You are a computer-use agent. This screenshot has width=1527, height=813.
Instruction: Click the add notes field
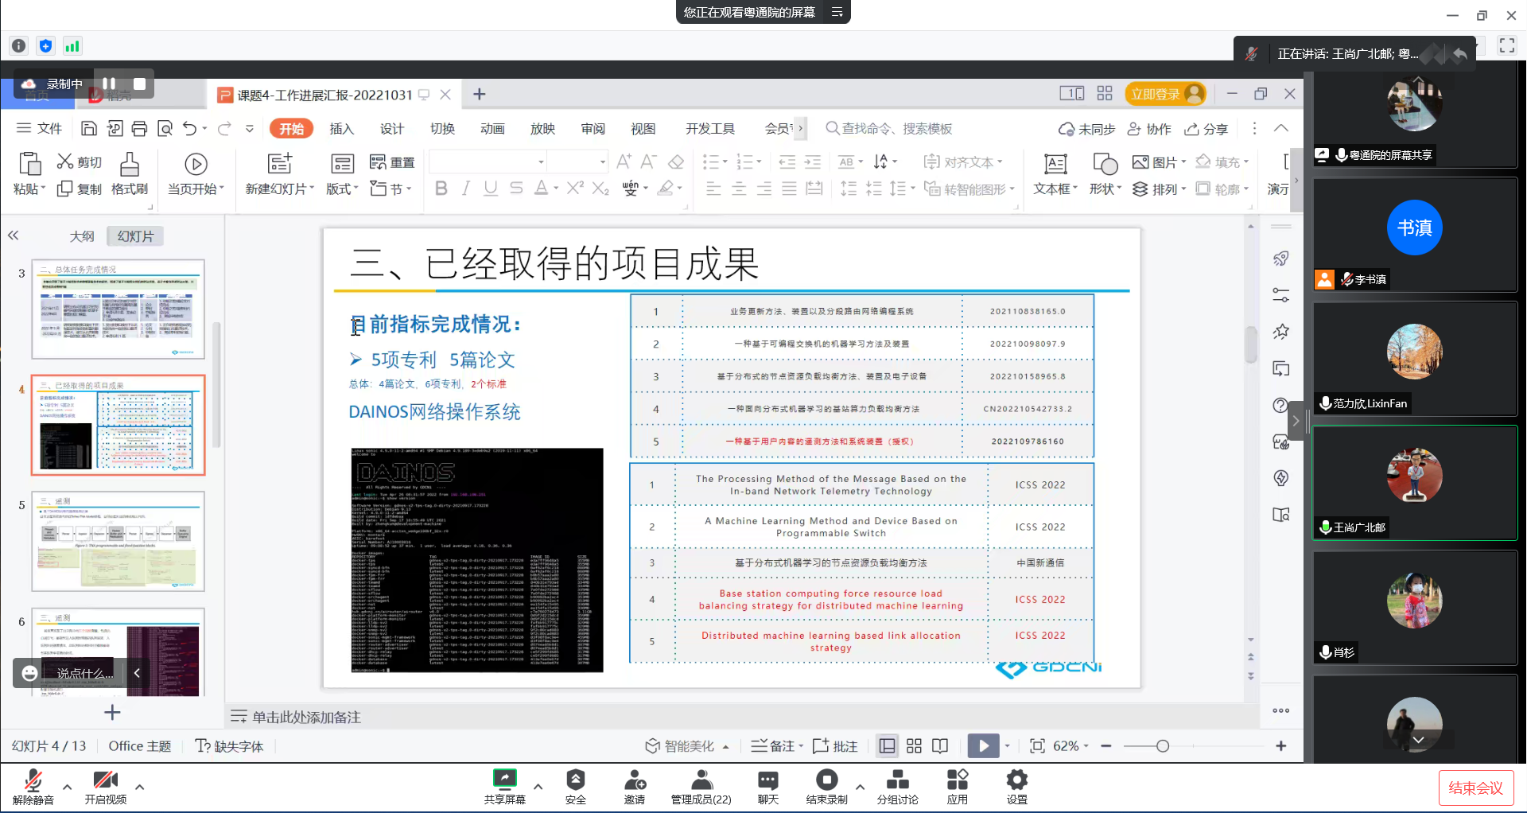pyautogui.click(x=306, y=718)
